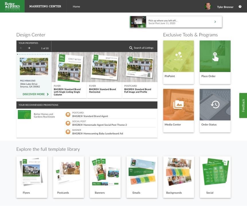Click the first pagination dot above property
This screenshot has height=211, width=247.
pyautogui.click(x=17, y=54)
